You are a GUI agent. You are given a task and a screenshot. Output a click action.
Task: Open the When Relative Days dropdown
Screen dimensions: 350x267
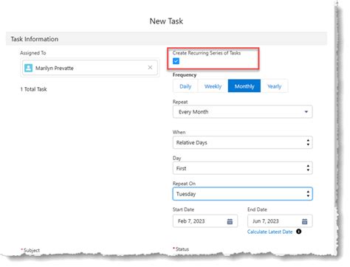pos(243,142)
